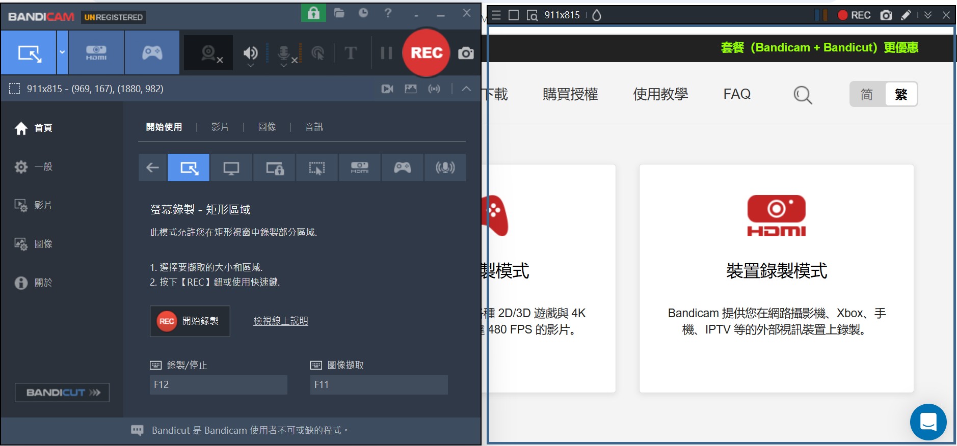Take a screenshot with camera icon in Bandicam
957x446 pixels.
466,53
